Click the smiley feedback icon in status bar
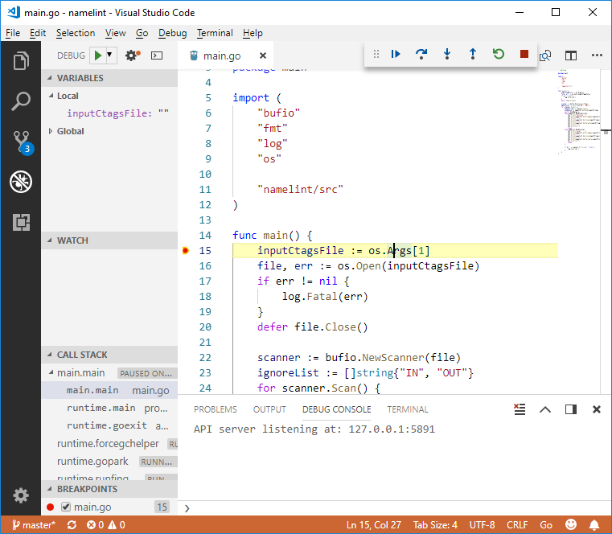This screenshot has height=534, width=612. tap(571, 524)
